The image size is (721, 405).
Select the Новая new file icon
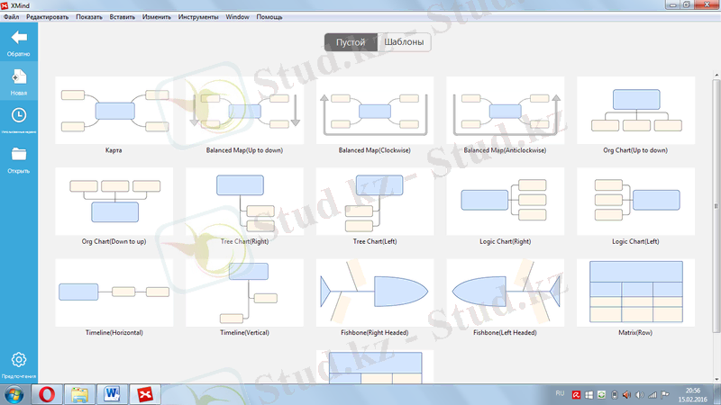point(19,76)
